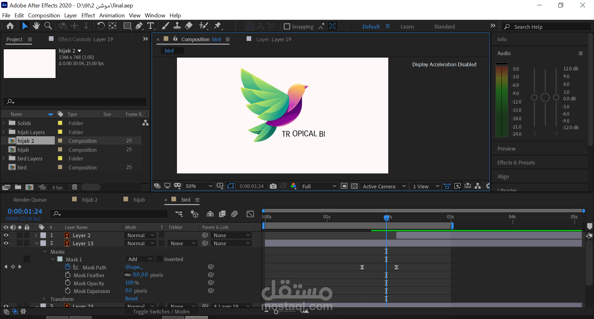Select the Puppet Pin tool
This screenshot has height=319, width=594.
click(x=218, y=26)
